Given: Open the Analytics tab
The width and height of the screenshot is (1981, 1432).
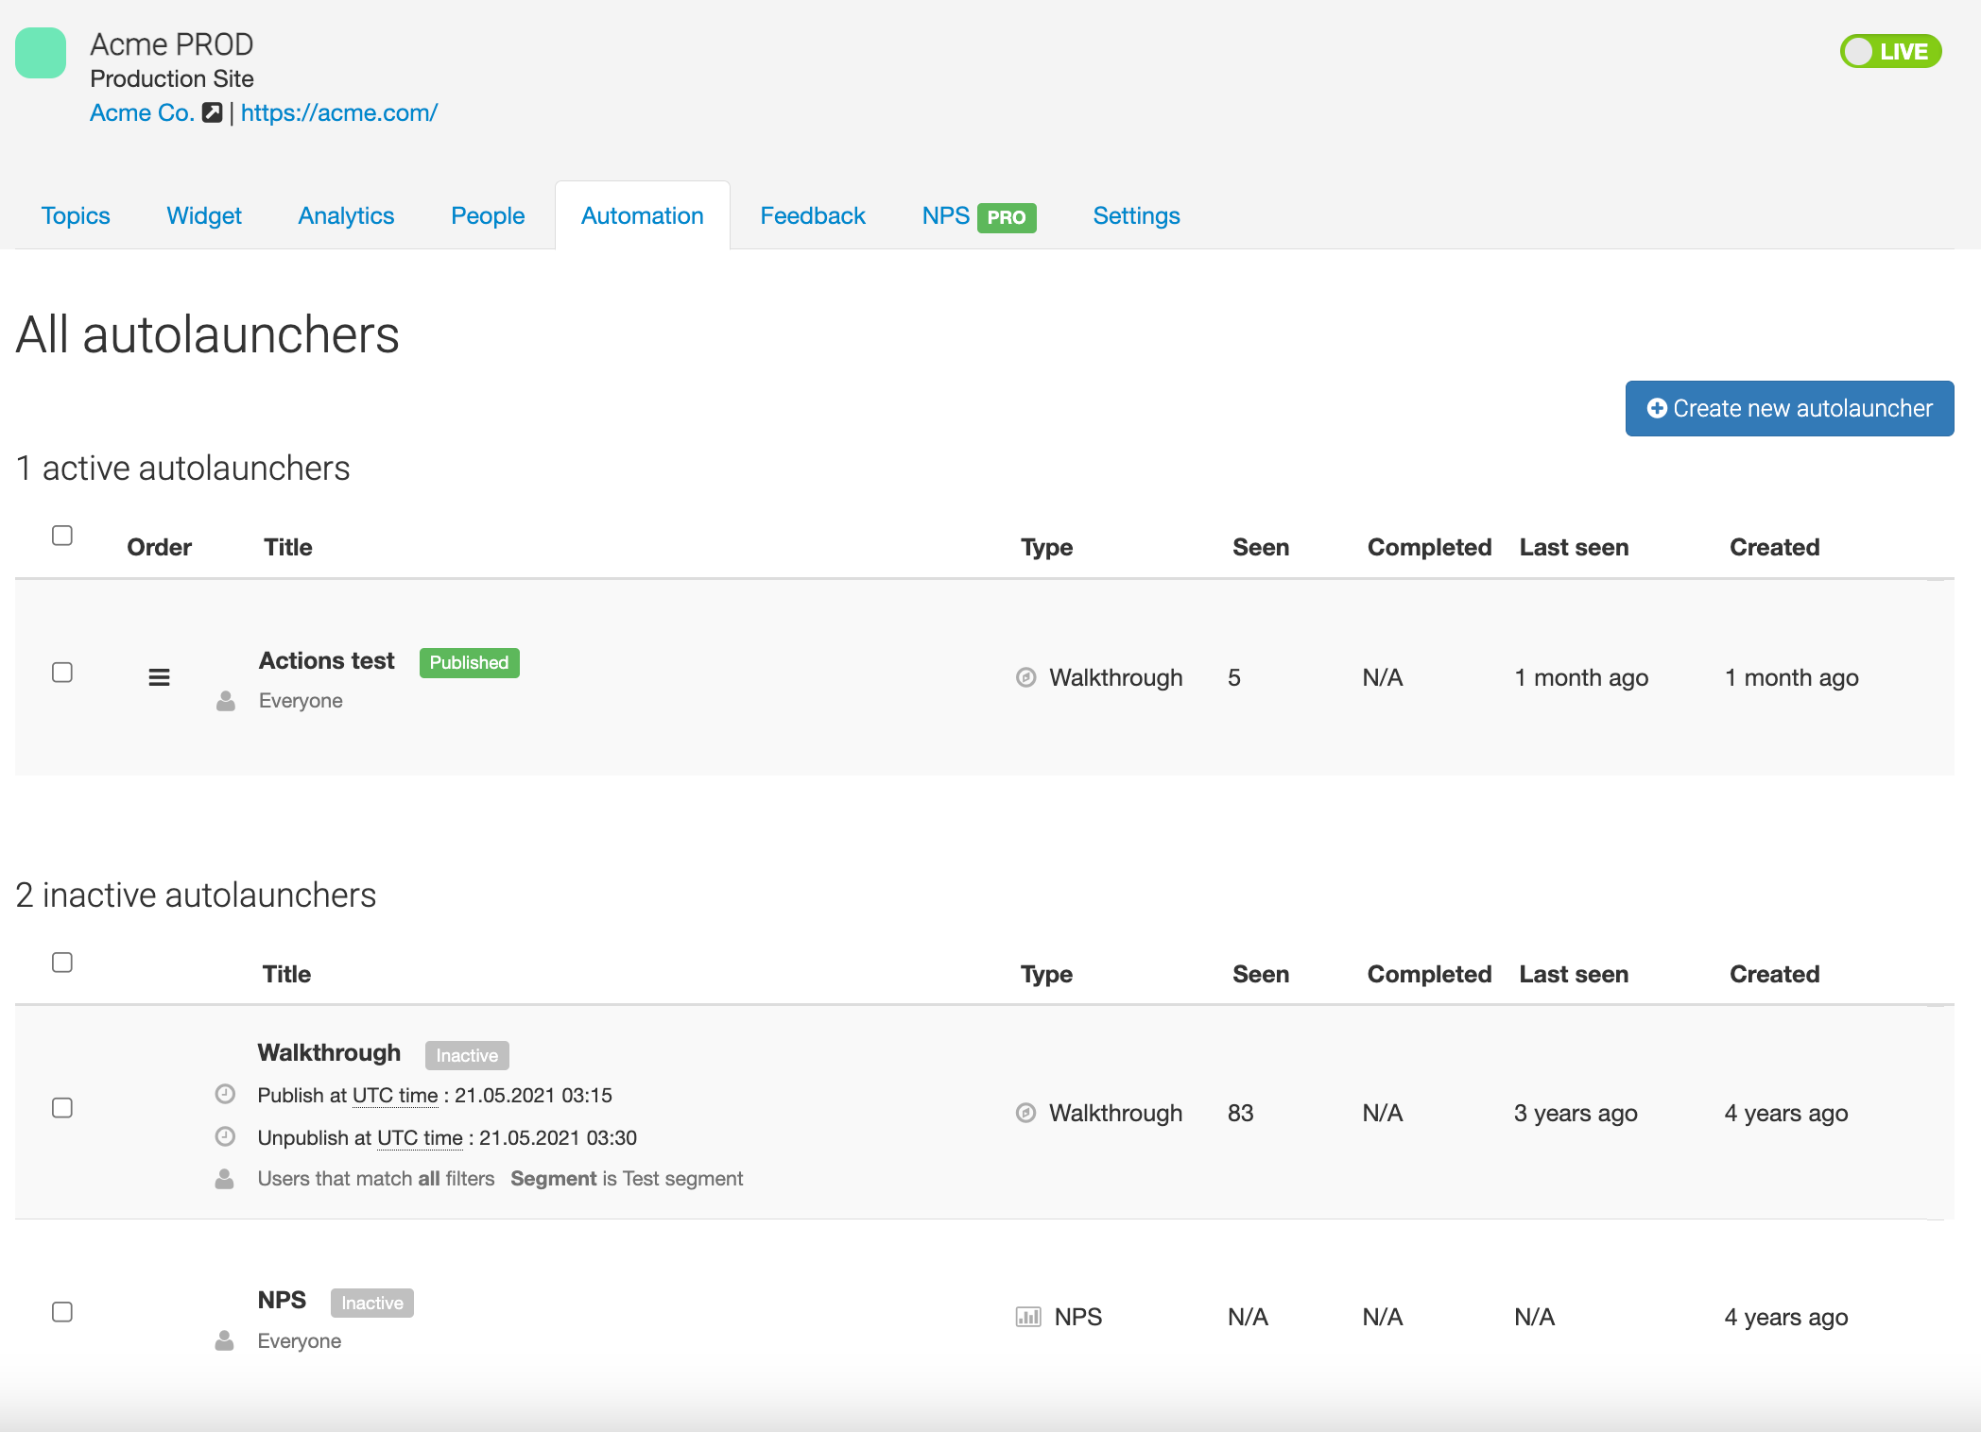Looking at the screenshot, I should click(x=346, y=216).
